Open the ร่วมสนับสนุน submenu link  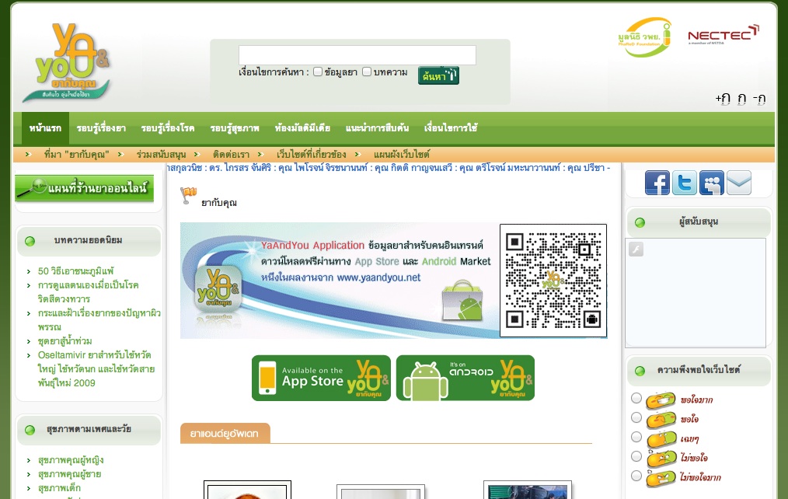[x=161, y=154]
